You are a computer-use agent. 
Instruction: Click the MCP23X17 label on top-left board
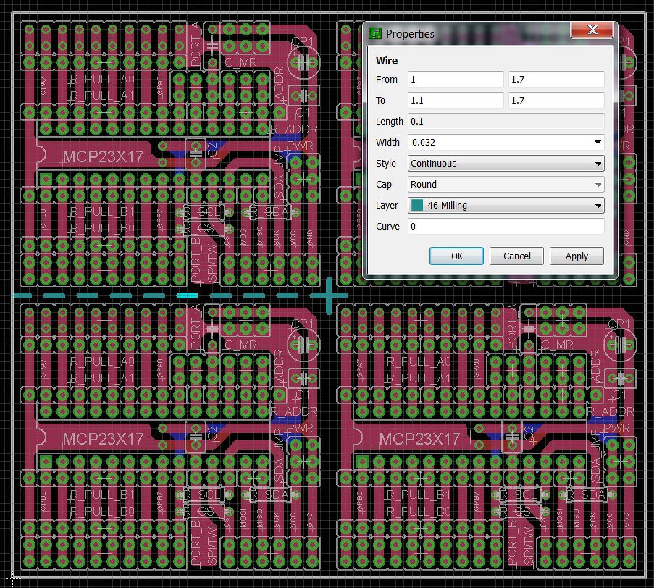pos(103,157)
